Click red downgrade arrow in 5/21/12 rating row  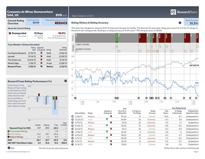[111, 141]
